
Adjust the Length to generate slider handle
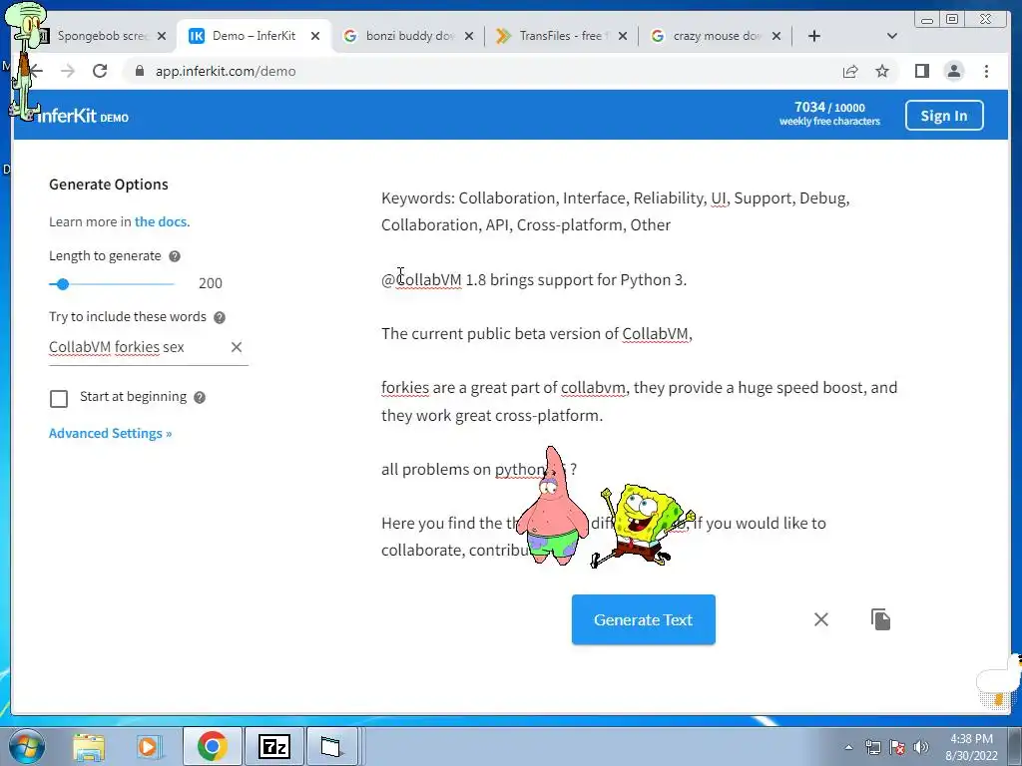(x=63, y=284)
